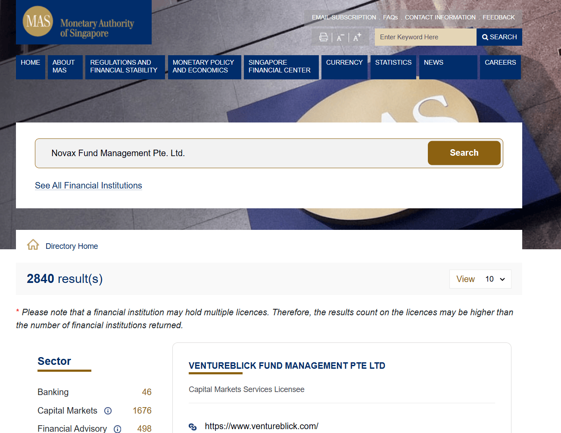The image size is (561, 433).
Task: Go to the Careers menu item
Action: point(500,63)
